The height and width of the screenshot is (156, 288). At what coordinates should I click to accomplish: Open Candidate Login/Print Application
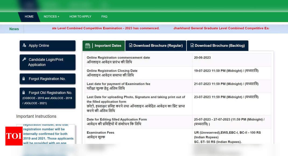click(48, 62)
